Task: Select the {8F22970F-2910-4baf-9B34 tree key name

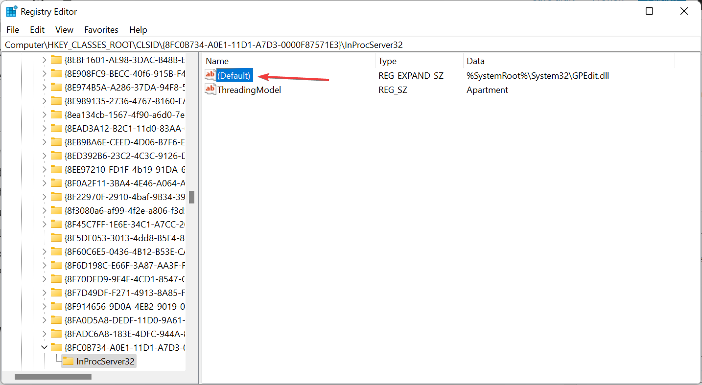Action: click(125, 197)
